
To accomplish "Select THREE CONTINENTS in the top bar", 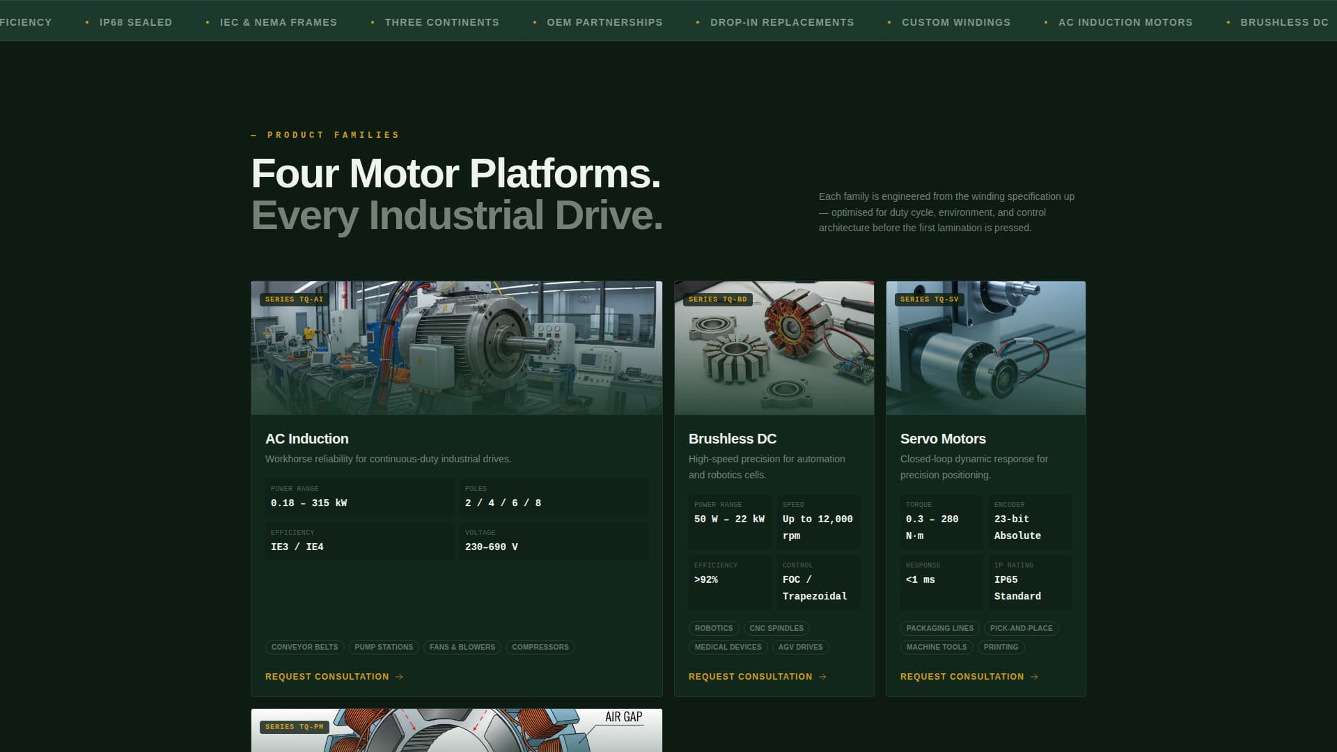I will click(441, 22).
